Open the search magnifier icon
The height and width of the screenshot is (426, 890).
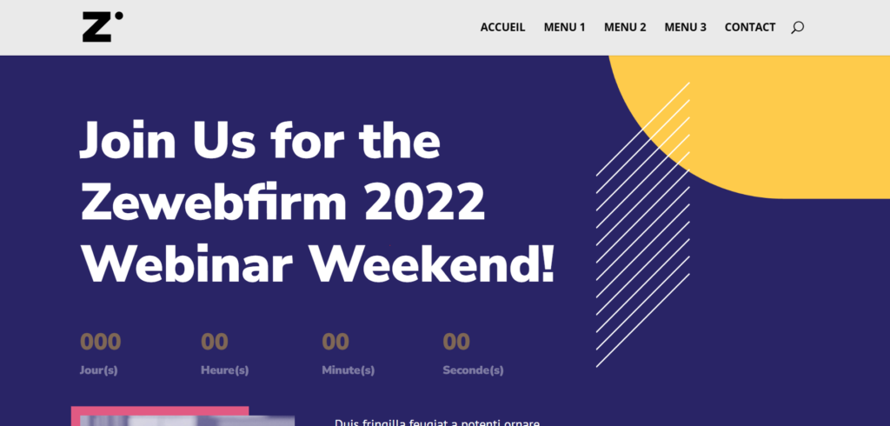click(x=798, y=27)
